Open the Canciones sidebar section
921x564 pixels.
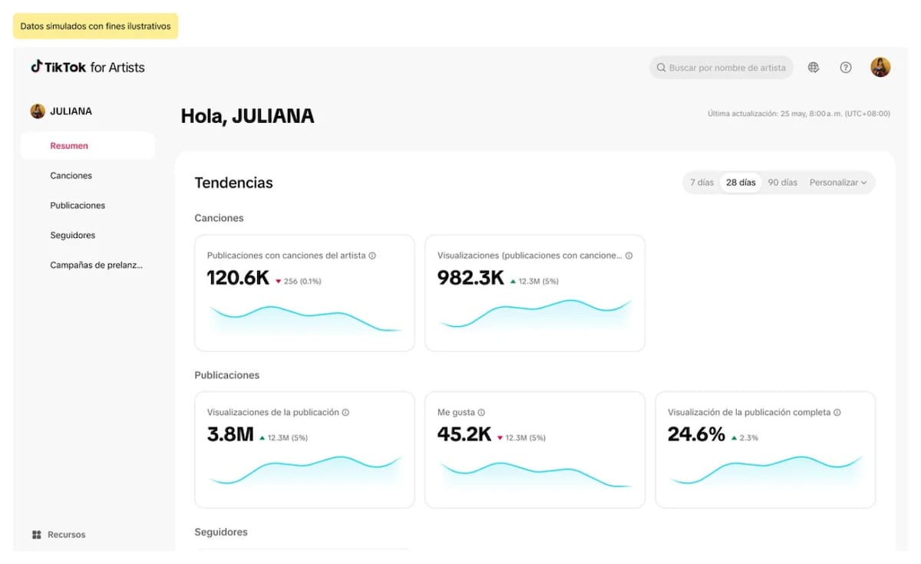coord(71,176)
